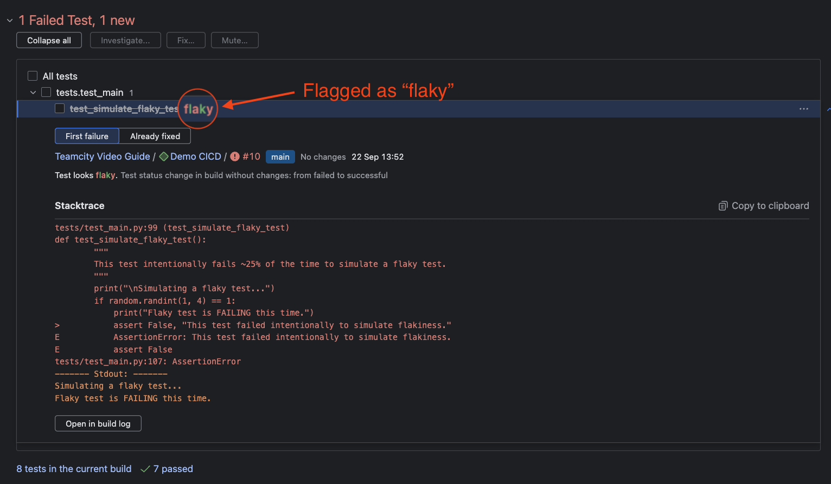Click the flaky label badge
Viewport: 831px width, 484px height.
(x=198, y=109)
